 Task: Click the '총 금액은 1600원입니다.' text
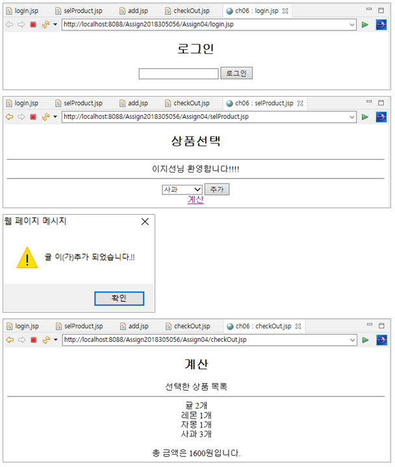coord(196,453)
